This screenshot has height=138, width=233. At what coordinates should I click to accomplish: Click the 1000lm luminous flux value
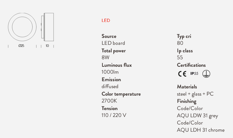(110, 72)
